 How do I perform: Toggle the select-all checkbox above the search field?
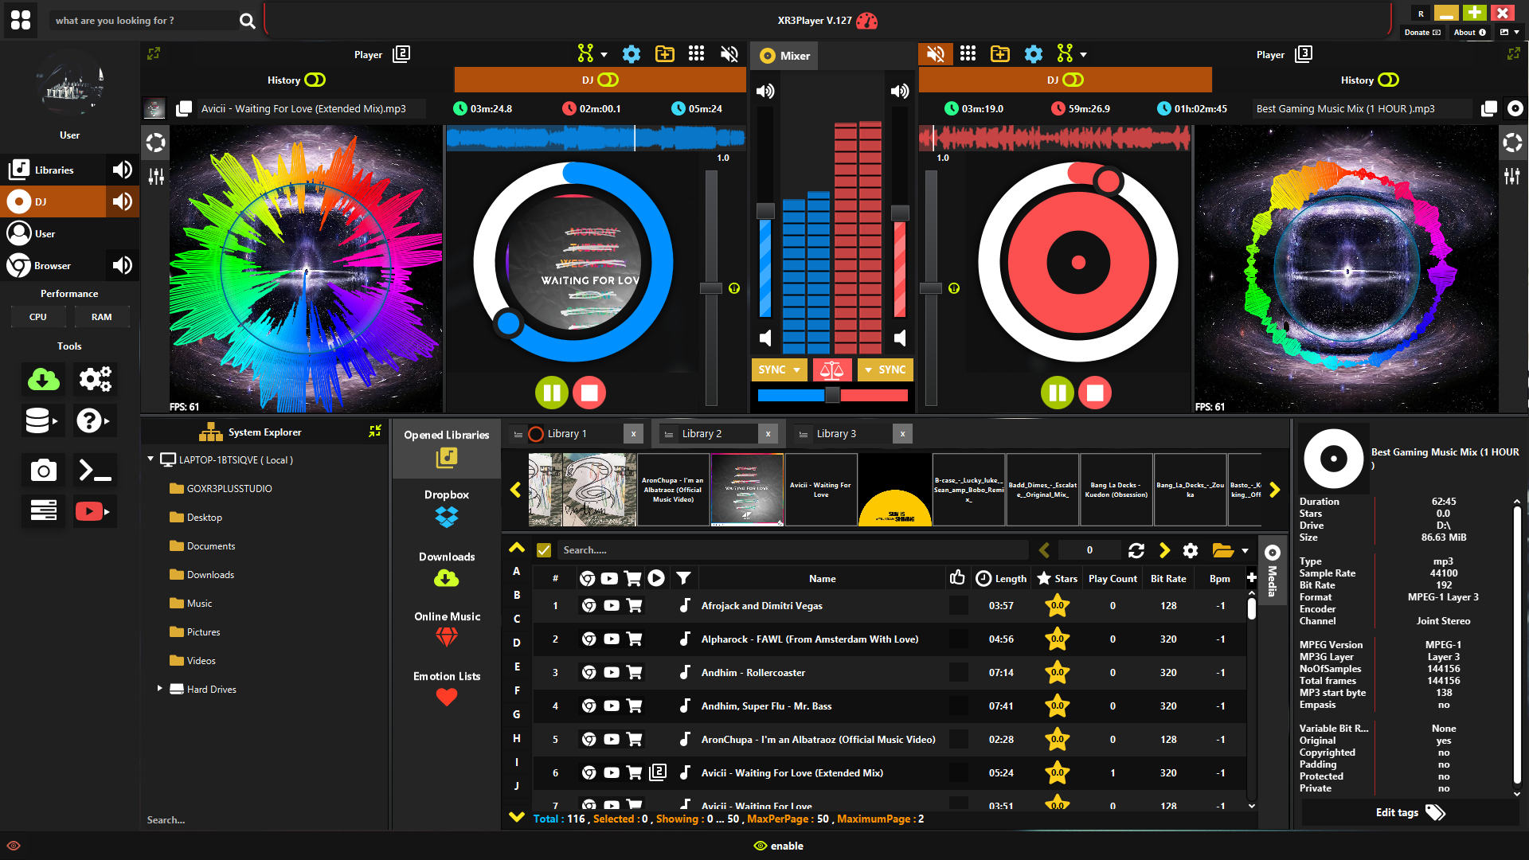click(544, 549)
